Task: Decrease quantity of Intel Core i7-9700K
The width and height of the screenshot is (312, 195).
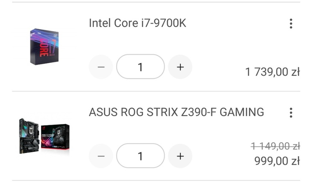Action: [x=101, y=67]
